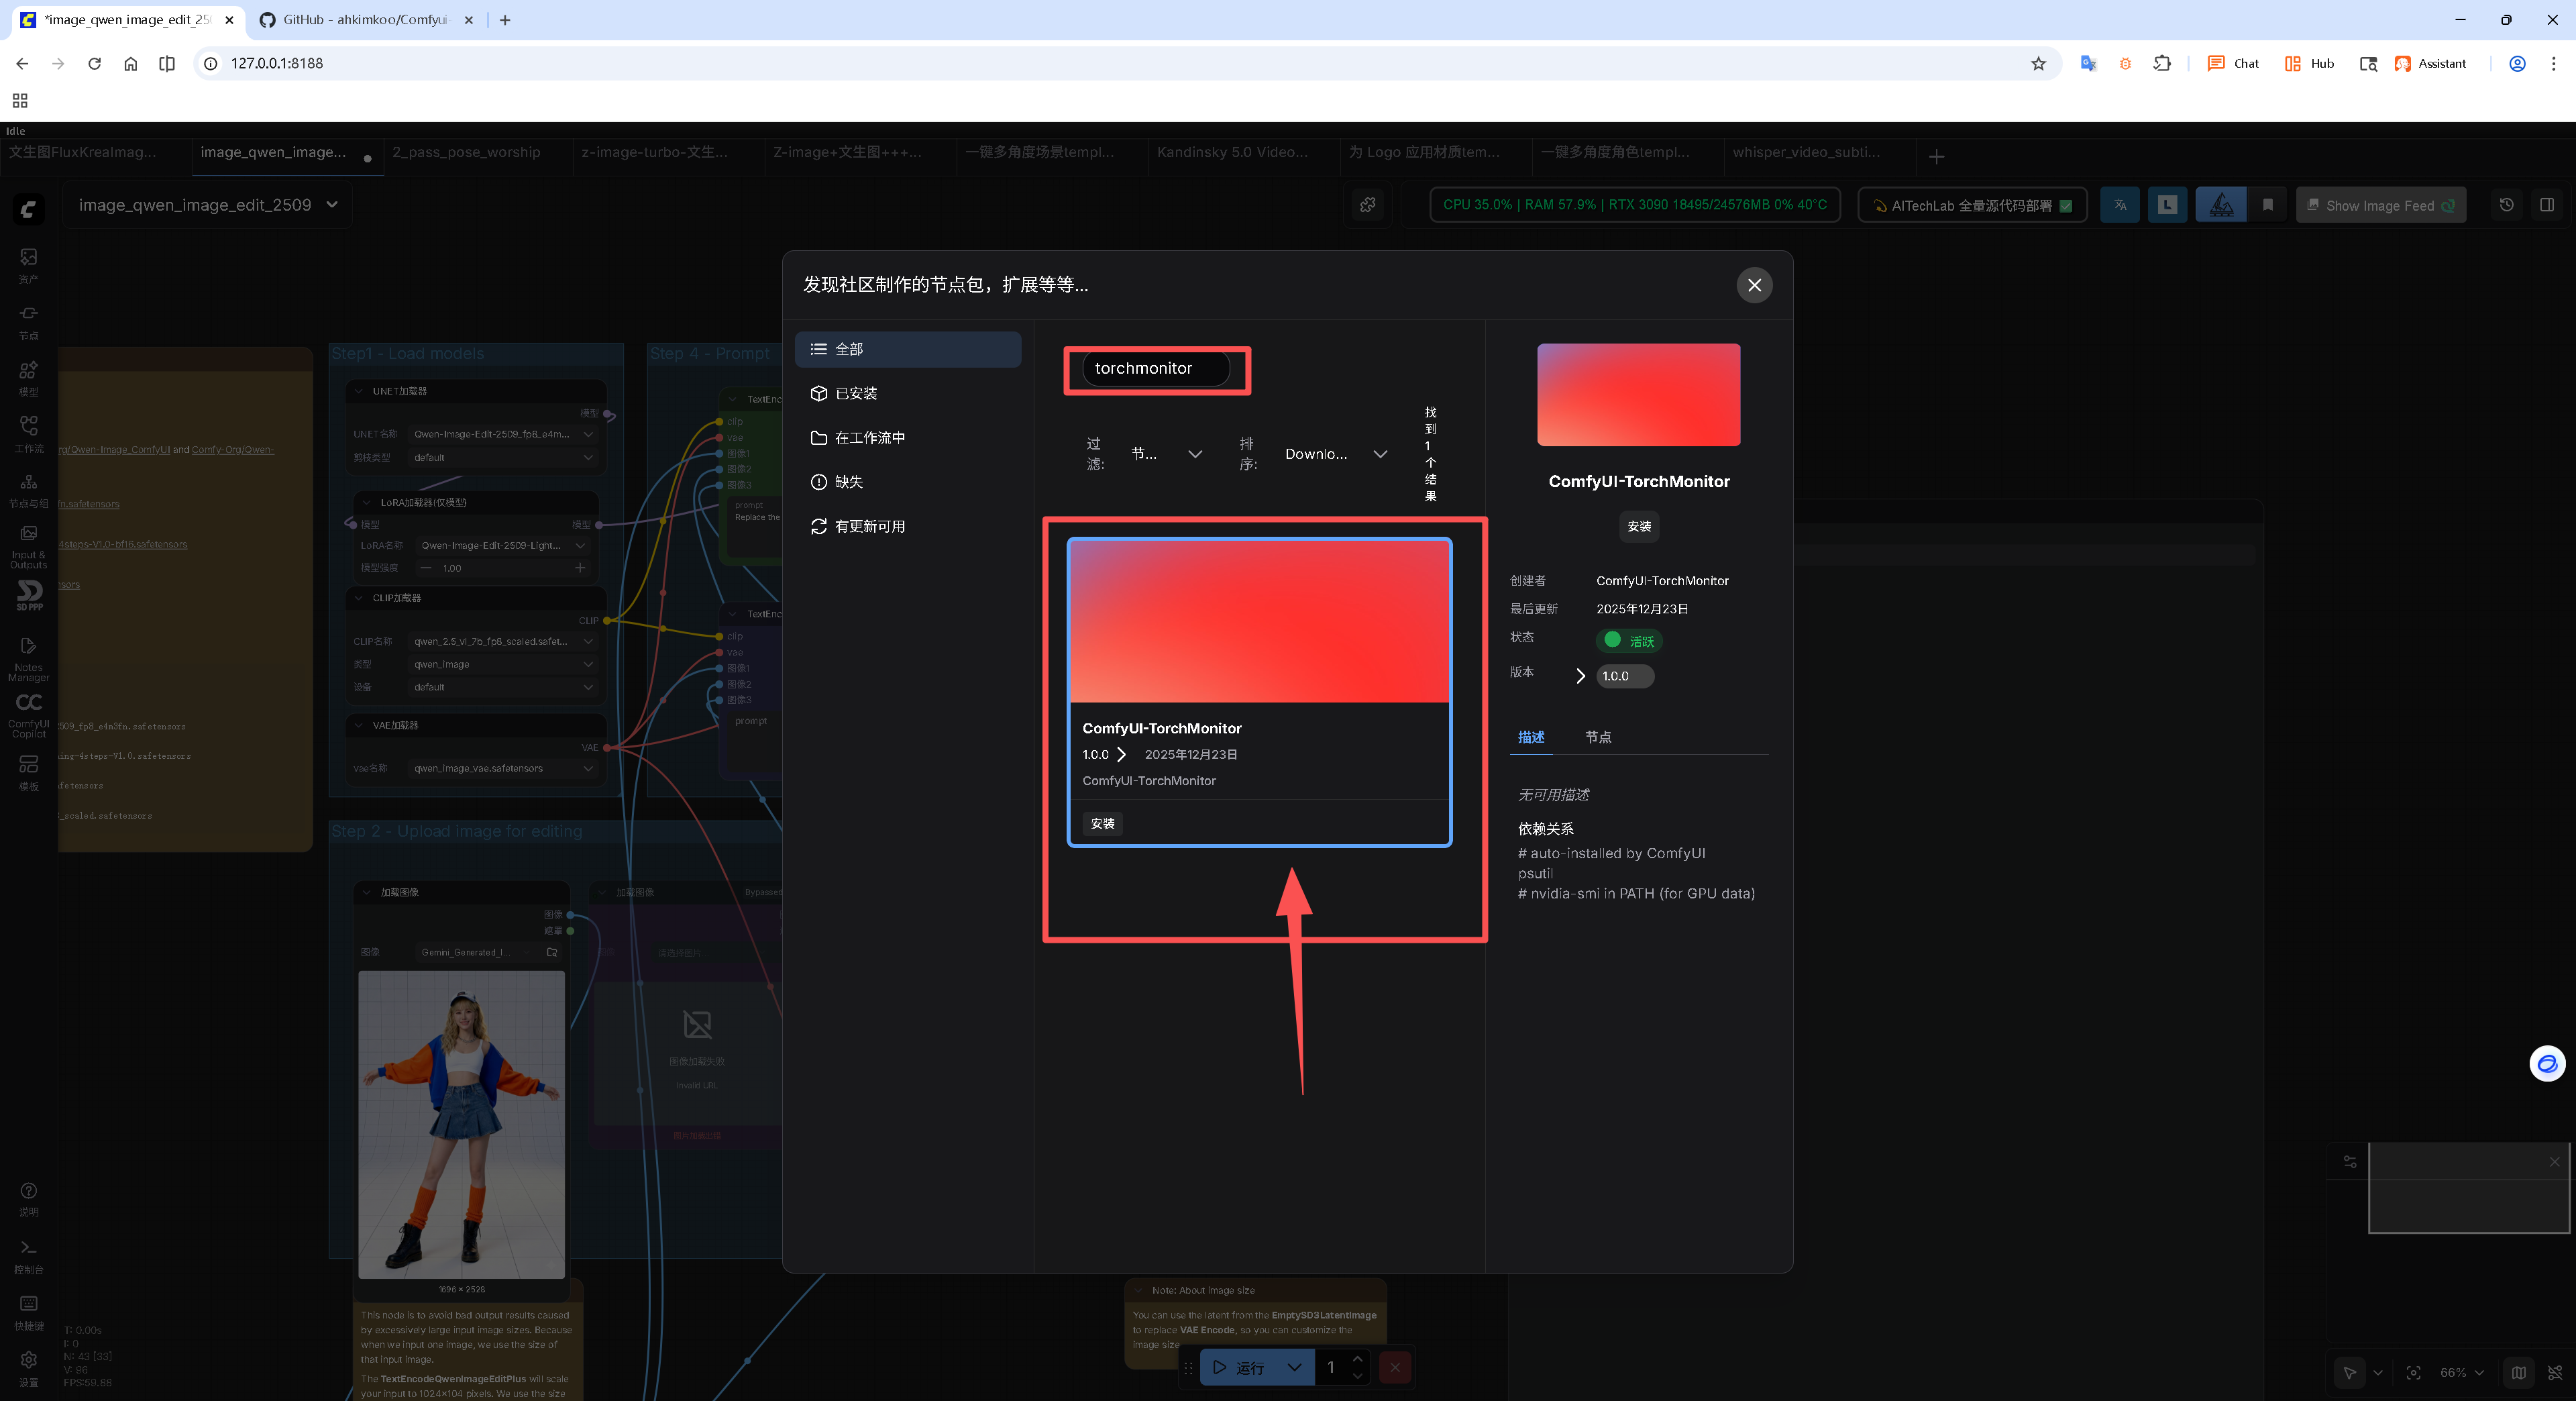Bookmark this page with star icon

[x=2038, y=63]
